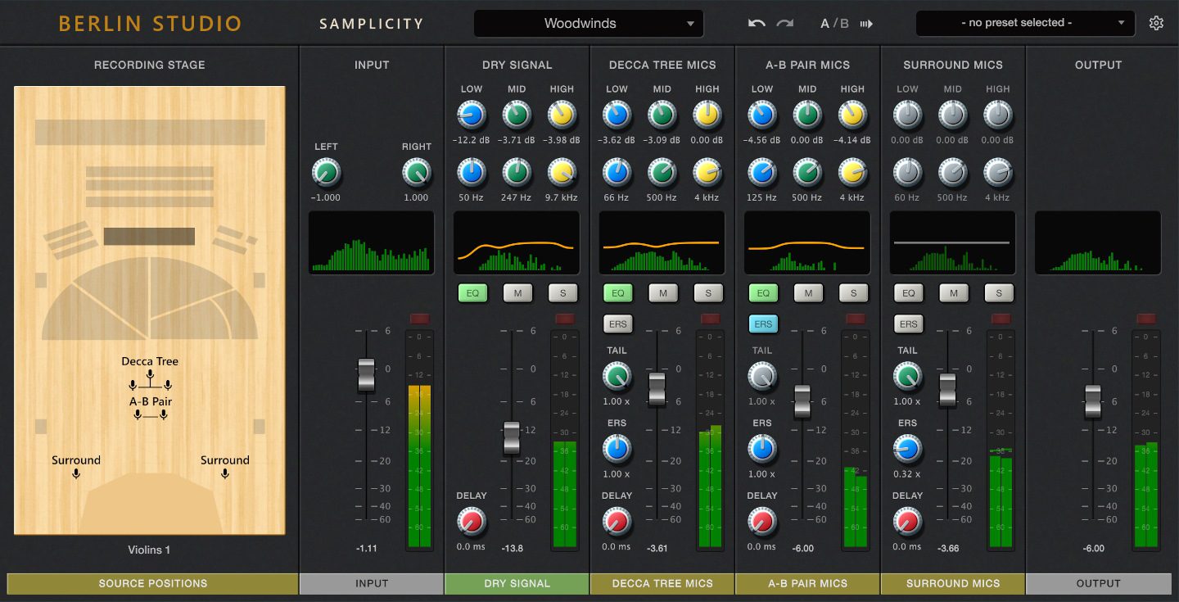Click the Input left pan knob
The image size is (1179, 602).
pos(326,173)
